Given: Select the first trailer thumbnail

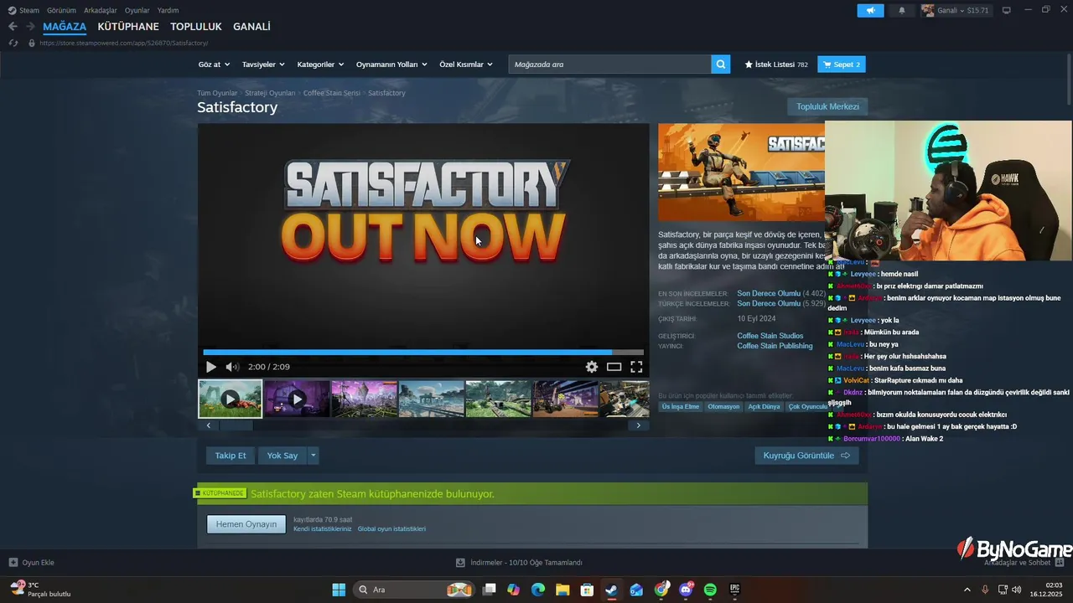Looking at the screenshot, I should pos(230,399).
